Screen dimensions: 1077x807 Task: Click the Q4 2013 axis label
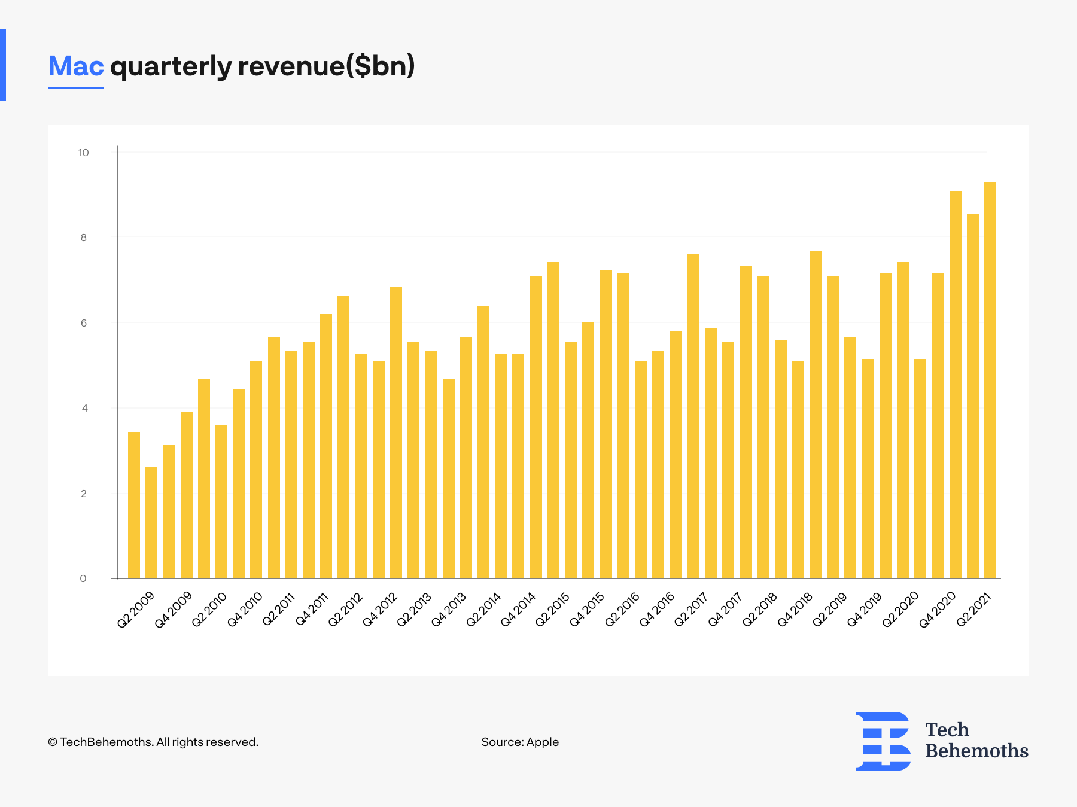coord(449,610)
